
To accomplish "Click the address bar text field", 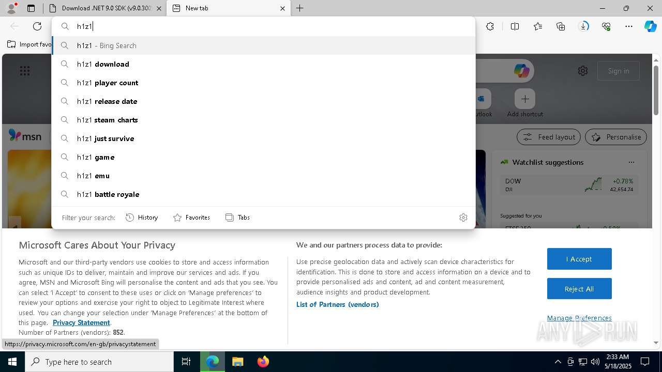I will coord(263,26).
